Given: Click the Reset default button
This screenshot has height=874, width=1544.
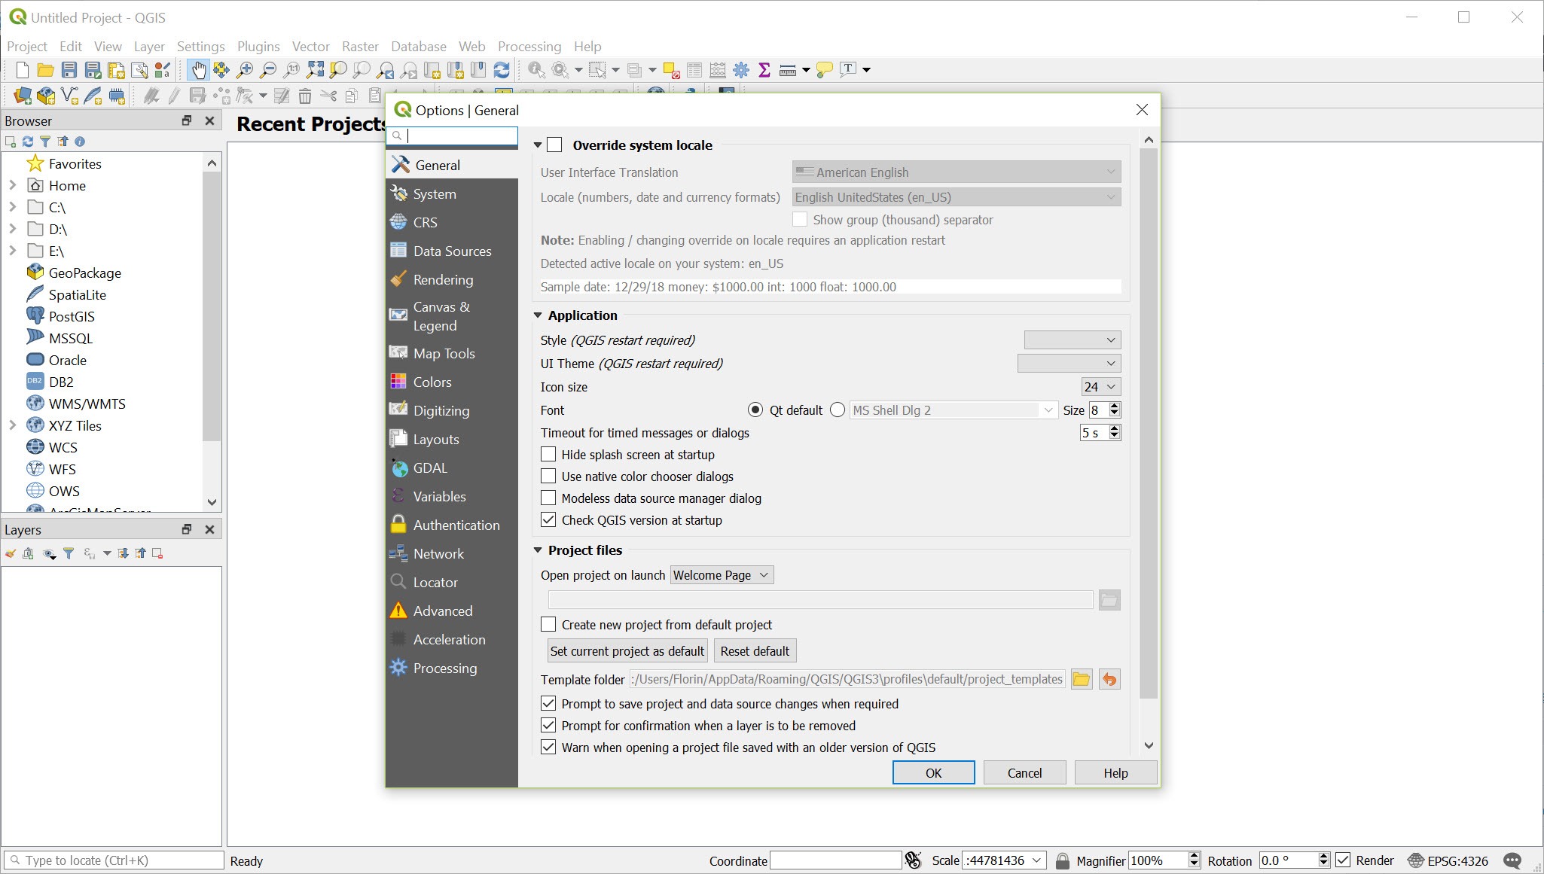Looking at the screenshot, I should coord(755,651).
